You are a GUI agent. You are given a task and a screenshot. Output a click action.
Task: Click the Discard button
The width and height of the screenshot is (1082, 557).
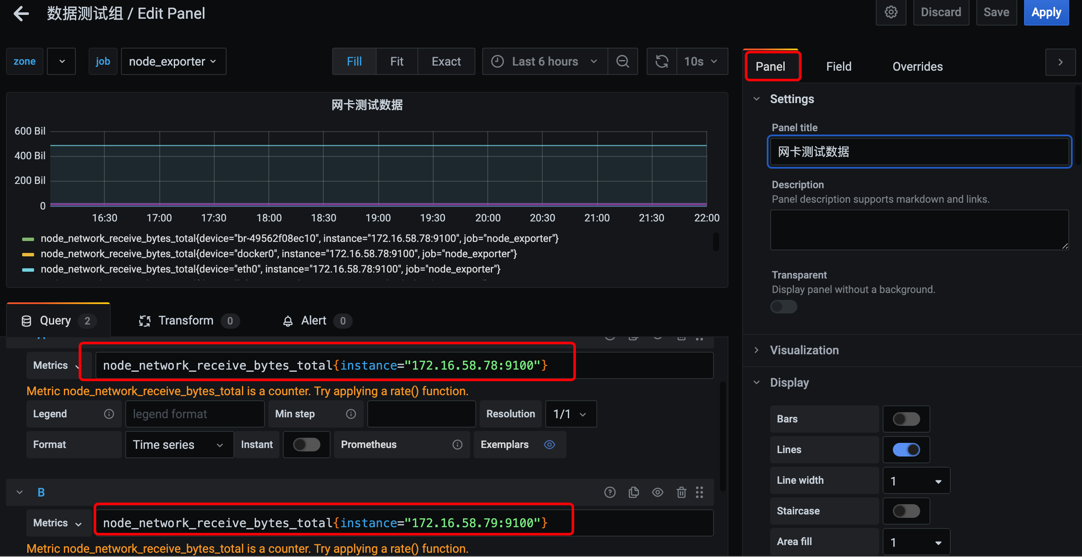click(941, 12)
